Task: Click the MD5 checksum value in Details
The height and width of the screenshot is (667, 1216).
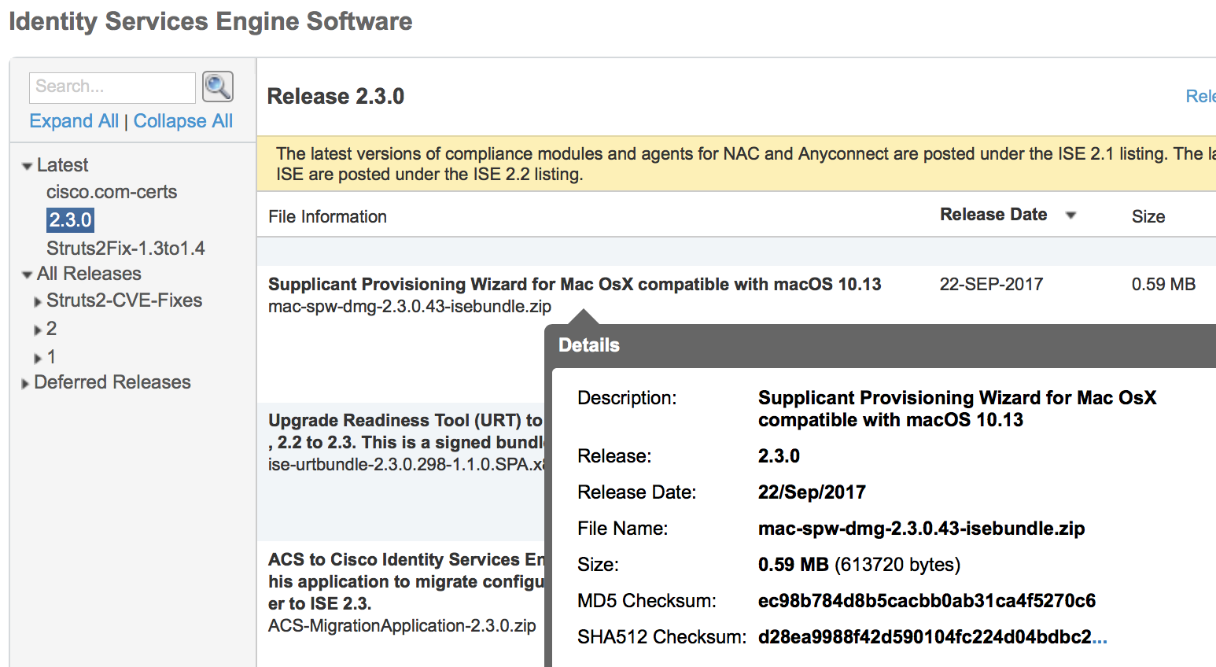Action: click(x=927, y=601)
